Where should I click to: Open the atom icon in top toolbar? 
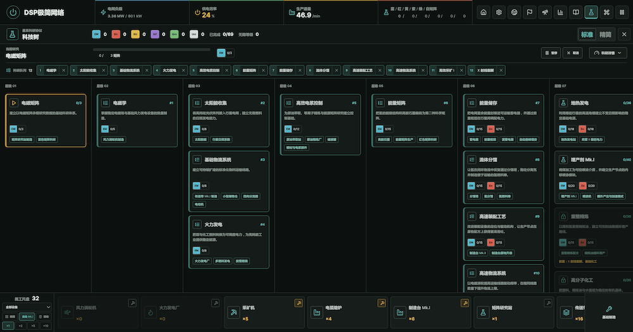tap(499, 13)
